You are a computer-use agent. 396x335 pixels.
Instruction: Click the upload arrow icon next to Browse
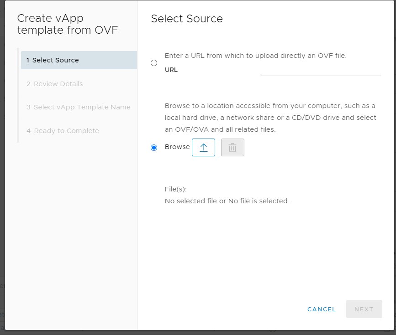203,148
